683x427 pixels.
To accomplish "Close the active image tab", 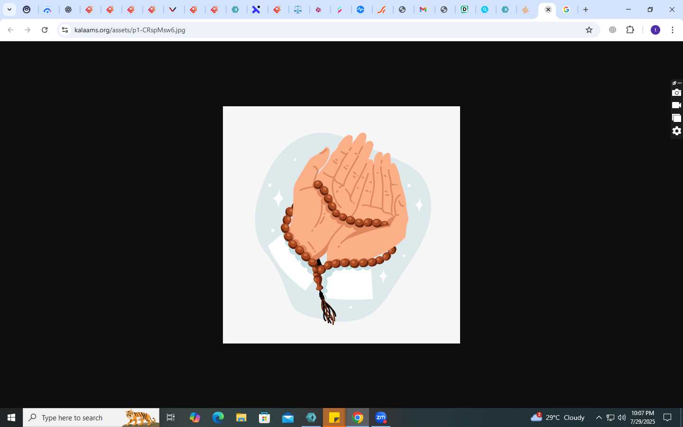I will 548,9.
